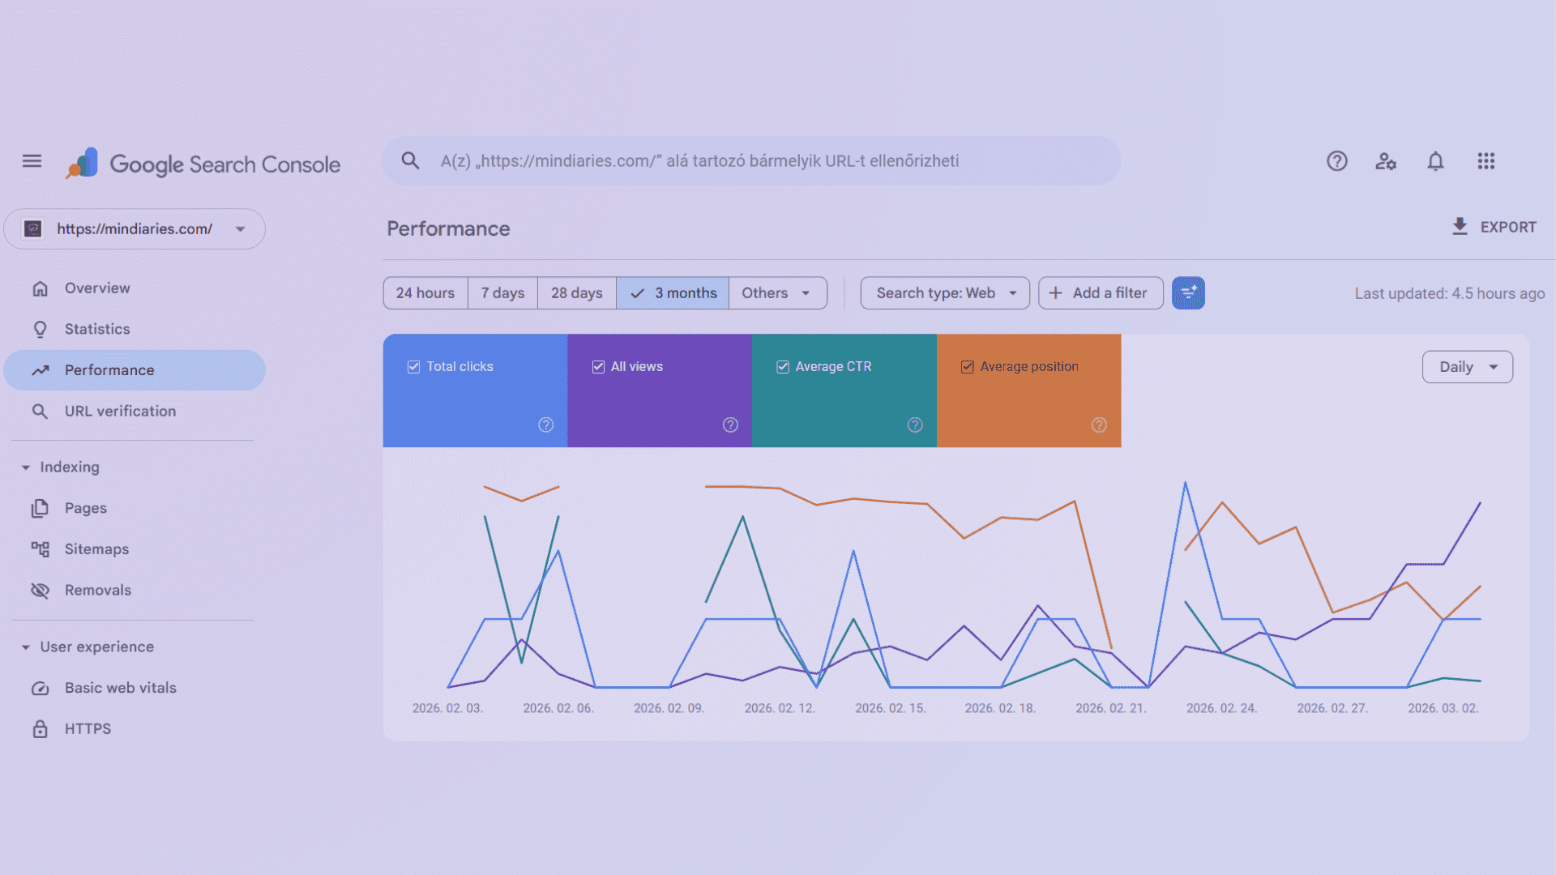Viewport: 1556px width, 875px height.
Task: Open help for Average CTR card
Action: (x=915, y=425)
